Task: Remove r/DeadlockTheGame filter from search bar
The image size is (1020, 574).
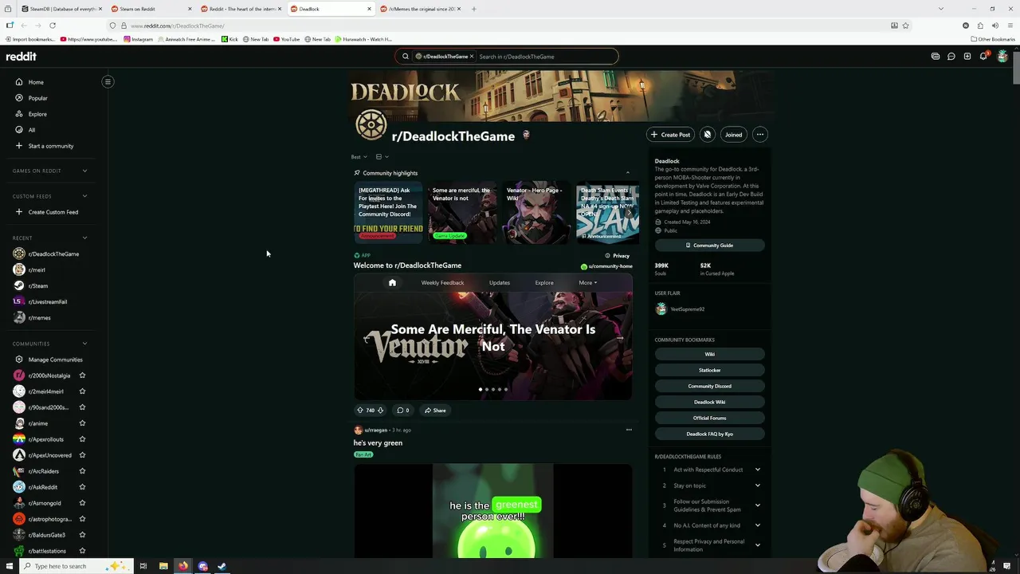Action: (x=472, y=57)
